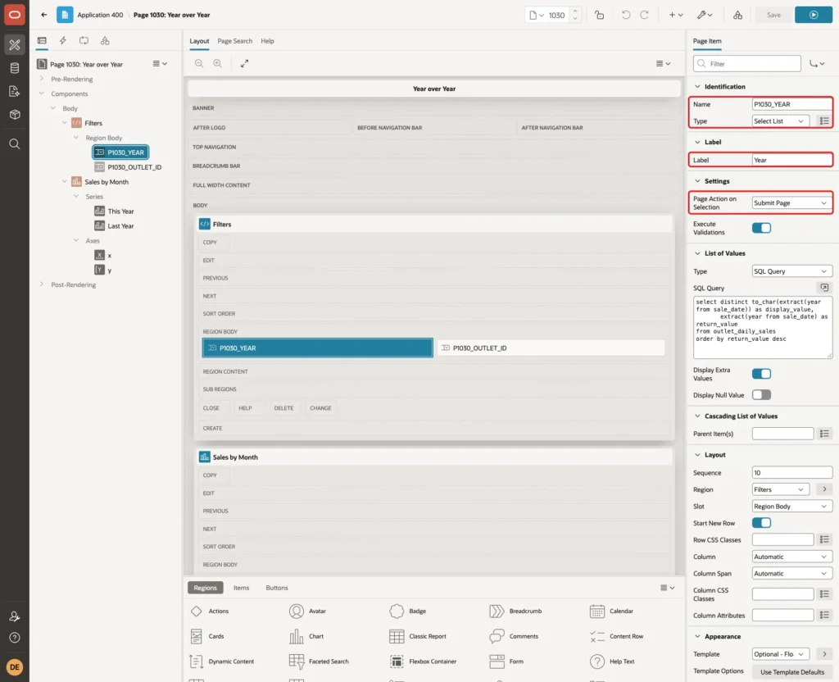Click the property Filter search field
839x682 pixels.
click(747, 64)
